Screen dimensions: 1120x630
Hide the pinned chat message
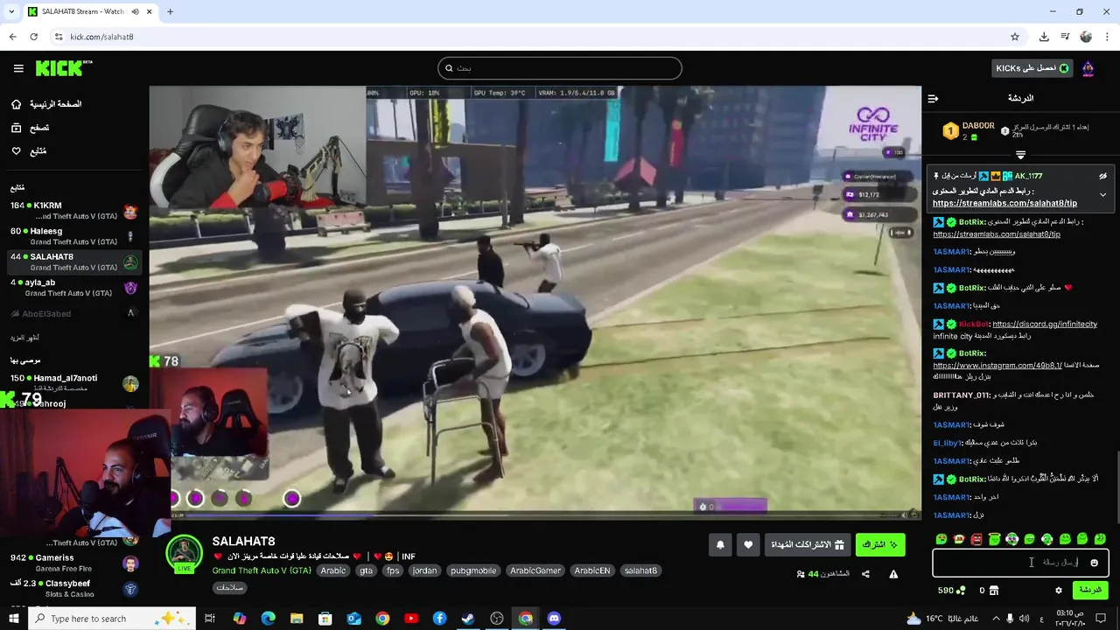(x=1103, y=176)
